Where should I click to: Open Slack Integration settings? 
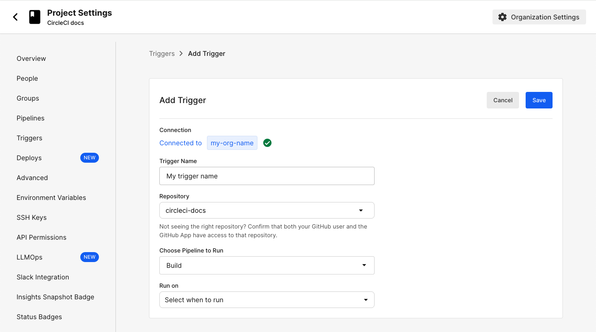pos(43,277)
